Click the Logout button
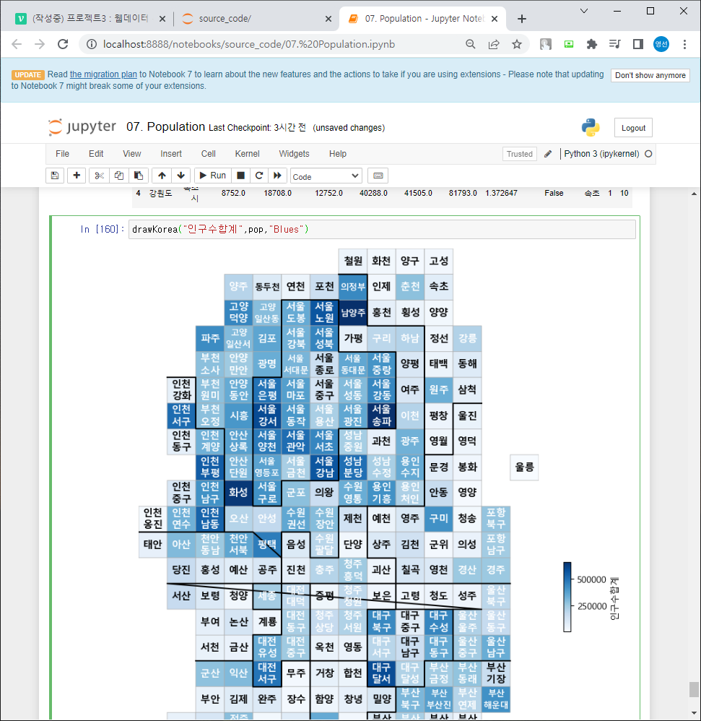The height and width of the screenshot is (721, 701). click(x=633, y=128)
